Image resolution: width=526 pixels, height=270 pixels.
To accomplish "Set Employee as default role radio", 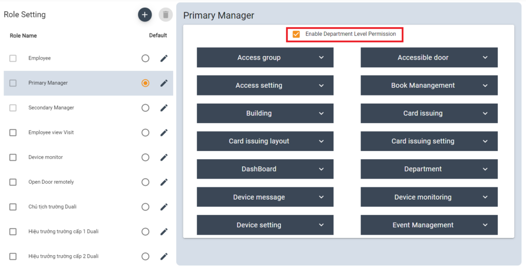I will (x=145, y=59).
